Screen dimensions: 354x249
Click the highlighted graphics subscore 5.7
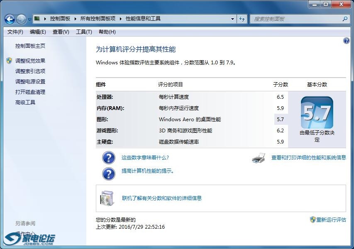[280, 119]
